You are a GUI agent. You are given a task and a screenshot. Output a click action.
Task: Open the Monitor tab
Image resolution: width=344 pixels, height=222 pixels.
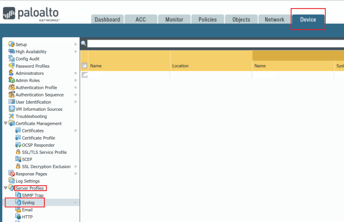(x=174, y=19)
